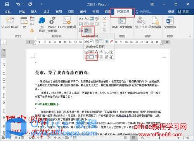
Task: Collapse the ribbon with the chevron
Action: click(190, 36)
